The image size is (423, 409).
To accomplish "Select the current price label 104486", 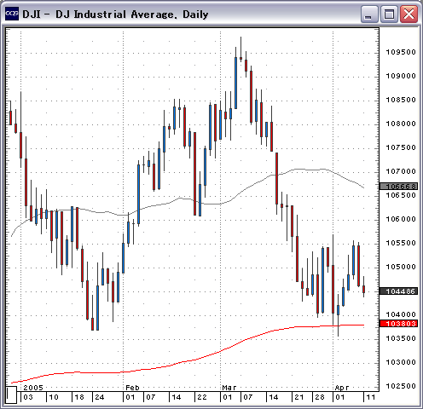I will tap(398, 291).
